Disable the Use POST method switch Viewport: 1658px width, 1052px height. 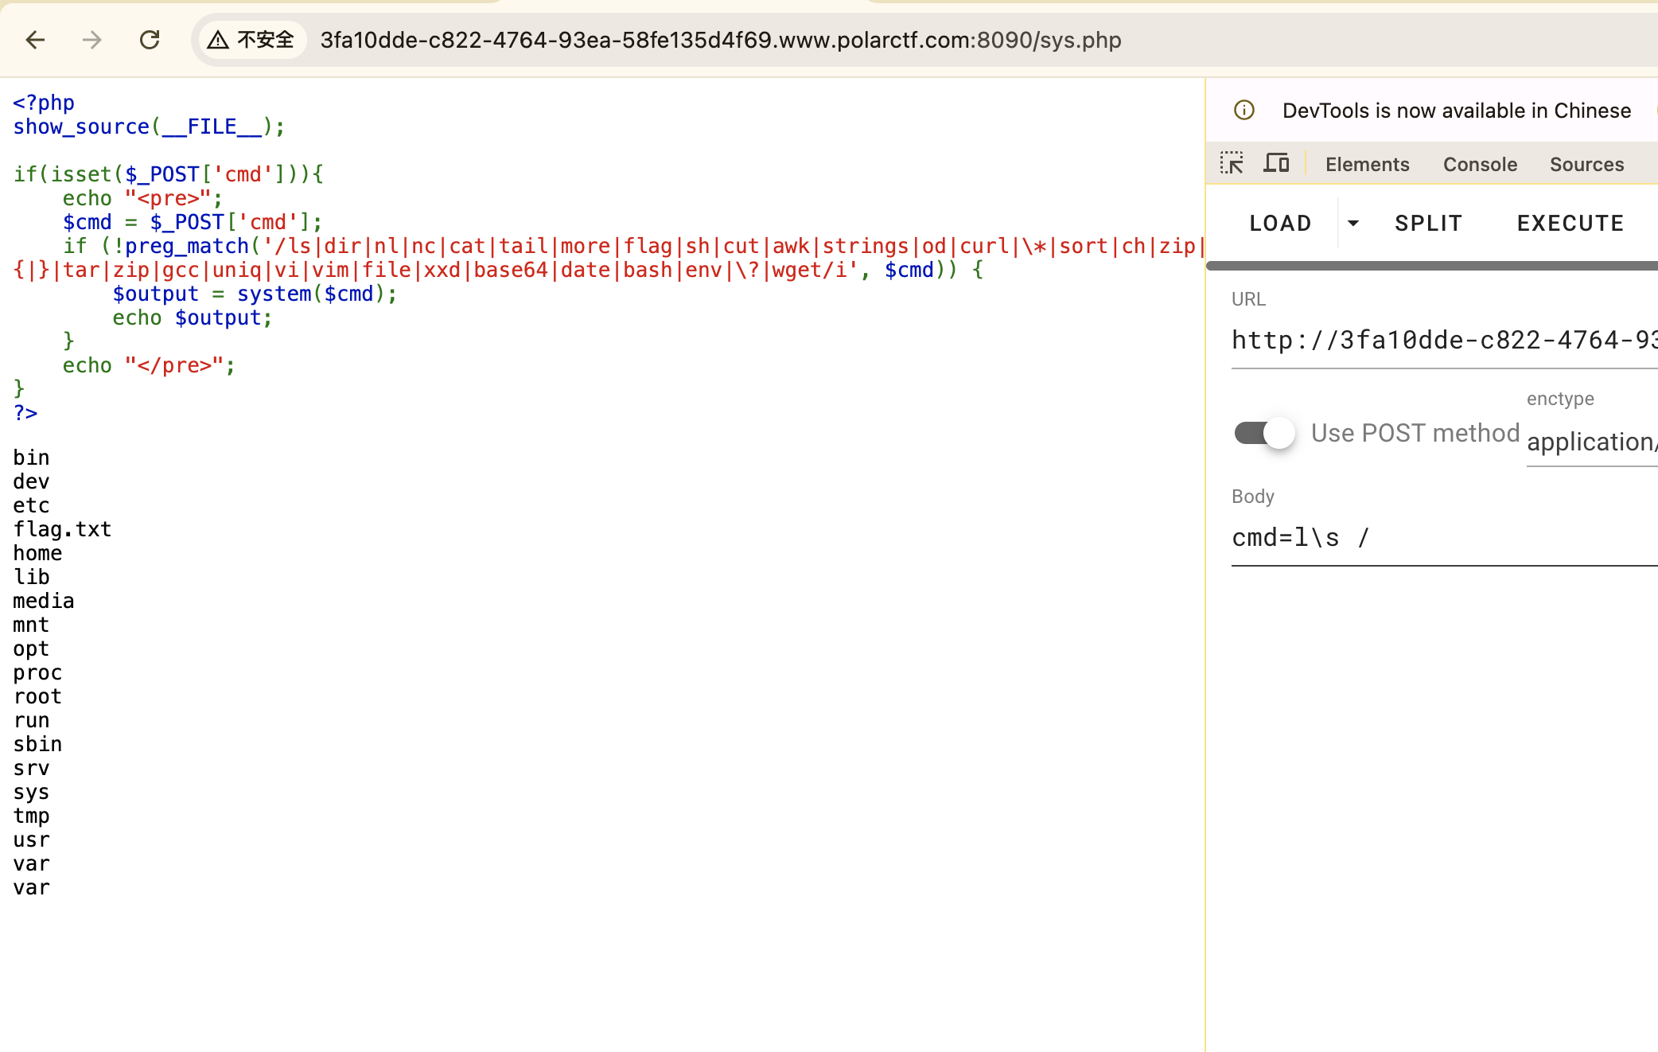click(1265, 433)
